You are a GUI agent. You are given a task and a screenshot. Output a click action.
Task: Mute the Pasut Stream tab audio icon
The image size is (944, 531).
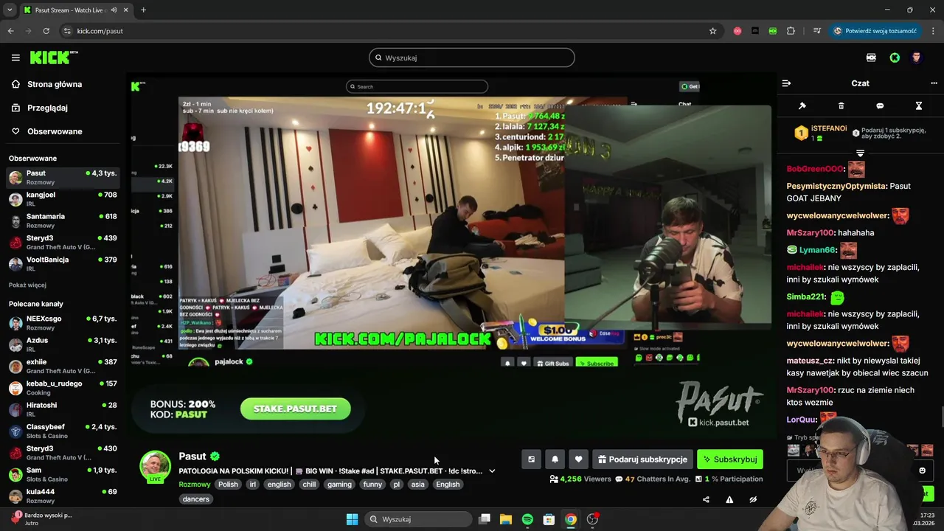click(x=113, y=10)
